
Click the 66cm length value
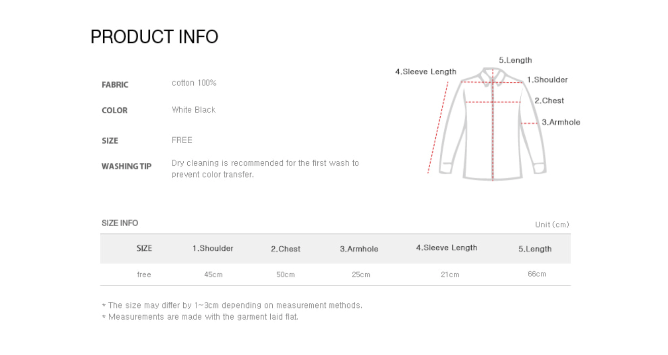(536, 274)
